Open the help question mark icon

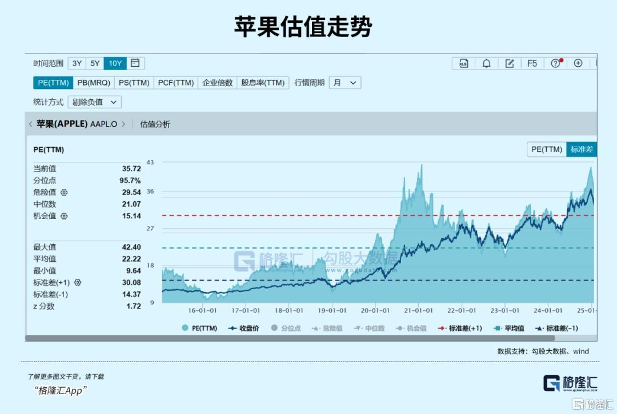tap(556, 63)
